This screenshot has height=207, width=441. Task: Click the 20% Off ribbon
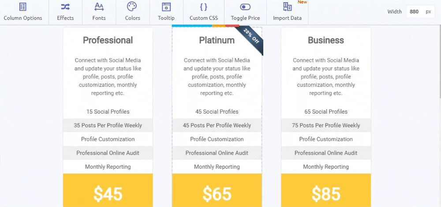[x=250, y=39]
